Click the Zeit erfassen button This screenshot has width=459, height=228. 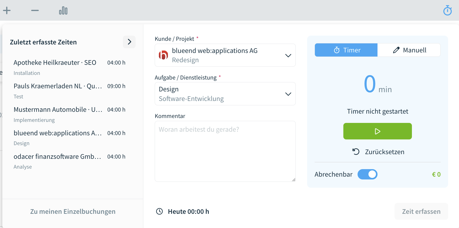tap(421, 211)
